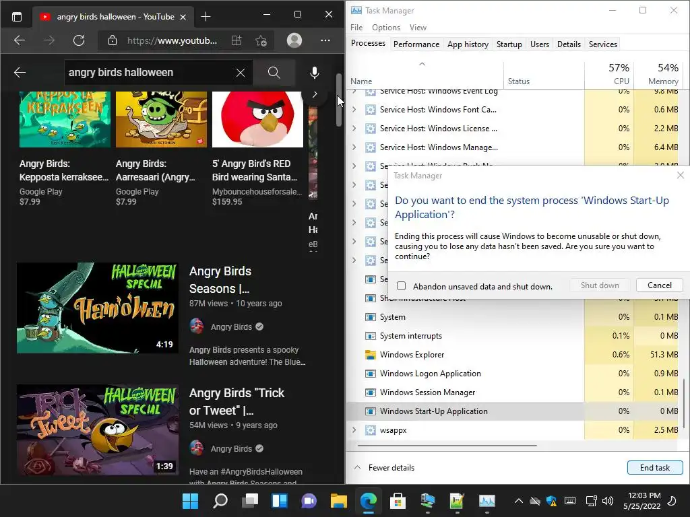Image resolution: width=690 pixels, height=517 pixels.
Task: Close the end system process dialog
Action: point(681,176)
